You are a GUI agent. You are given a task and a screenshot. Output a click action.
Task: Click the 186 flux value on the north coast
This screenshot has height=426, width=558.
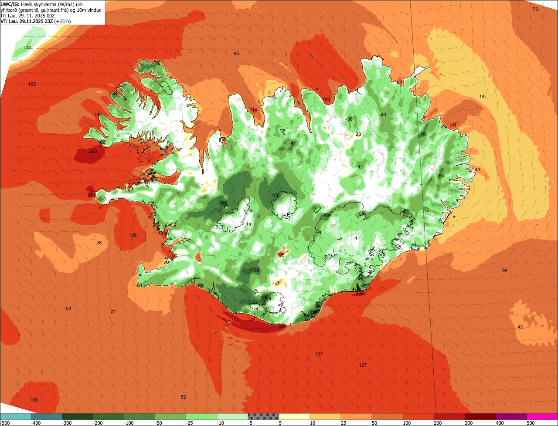pyautogui.click(x=326, y=100)
